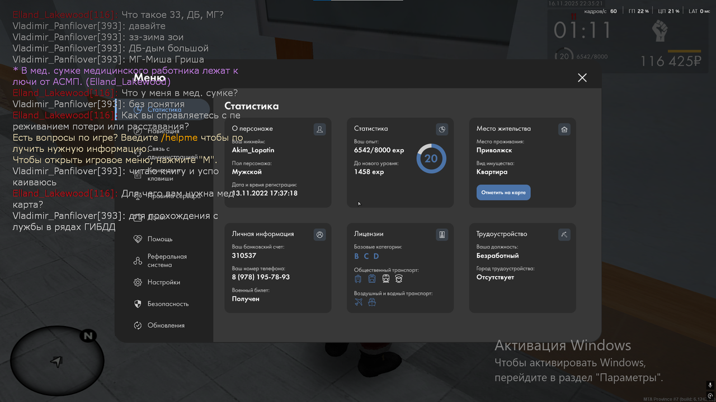Click the Мужской gender value
Screen dimensions: 716x402
click(247, 172)
